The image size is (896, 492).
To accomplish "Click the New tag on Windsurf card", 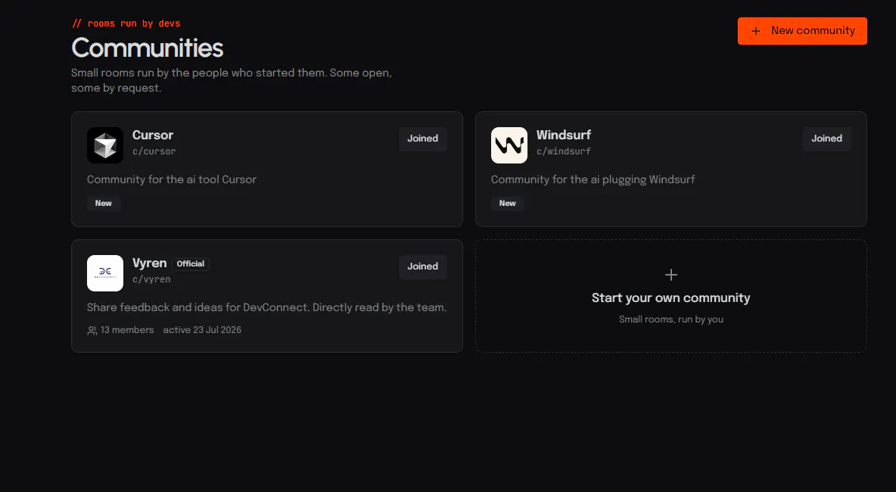I will point(508,204).
